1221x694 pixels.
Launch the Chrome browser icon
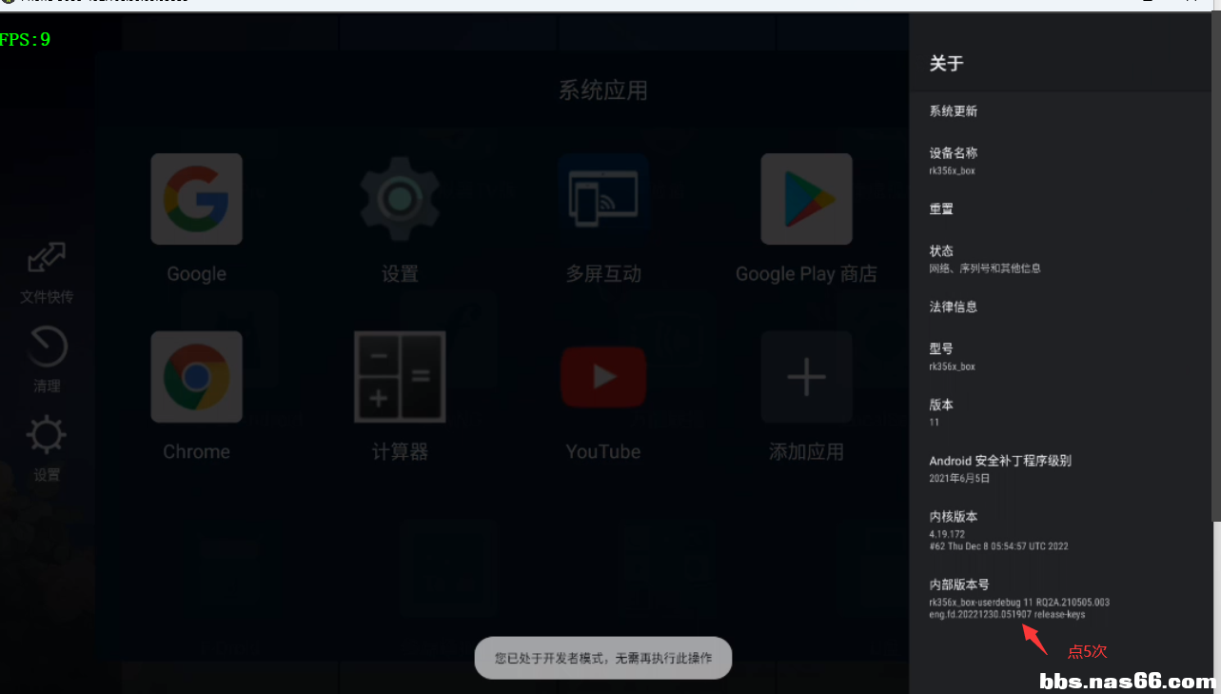(x=196, y=377)
